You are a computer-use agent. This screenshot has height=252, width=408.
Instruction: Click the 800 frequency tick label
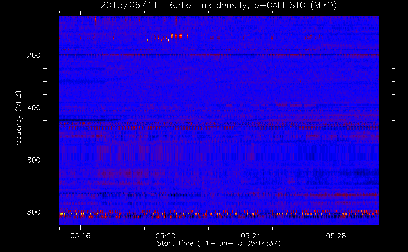coord(34,212)
